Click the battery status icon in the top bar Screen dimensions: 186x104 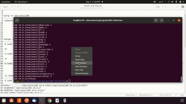(180, 2)
